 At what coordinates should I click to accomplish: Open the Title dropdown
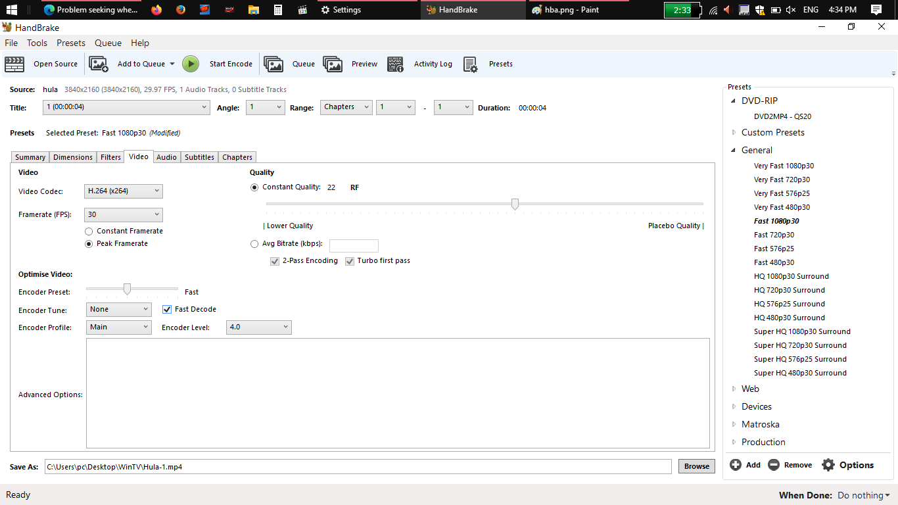coord(127,107)
